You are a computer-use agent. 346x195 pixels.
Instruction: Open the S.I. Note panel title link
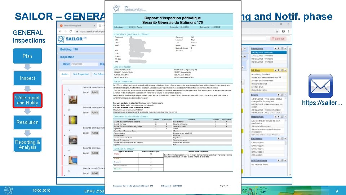point(255,70)
